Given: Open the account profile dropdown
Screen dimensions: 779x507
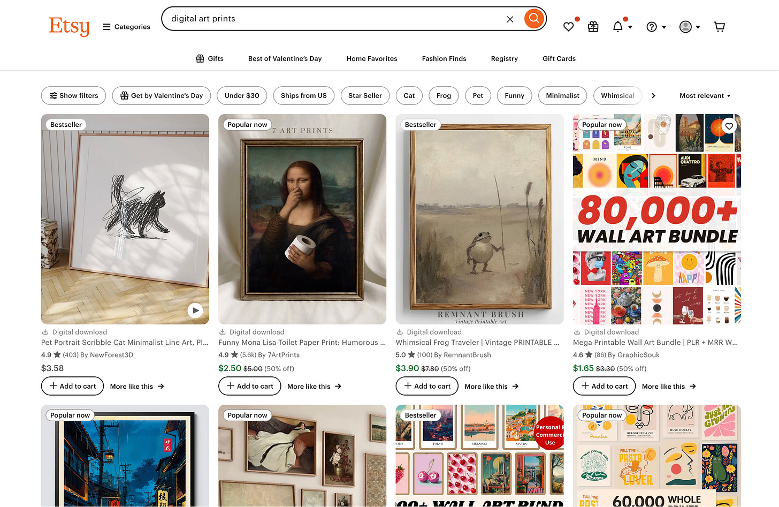Looking at the screenshot, I should point(690,27).
